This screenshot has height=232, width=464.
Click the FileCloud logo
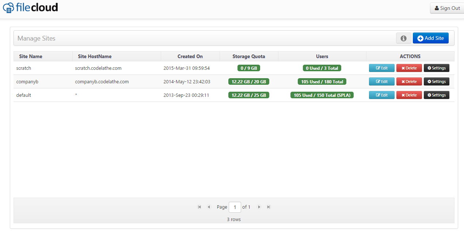(30, 8)
